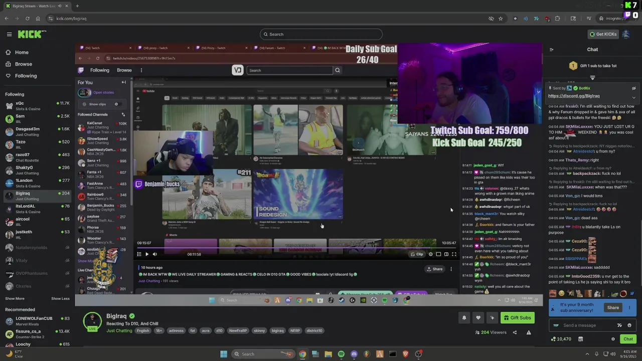Click the sparkle subscribe icon
642x361 pixels.
click(492, 317)
